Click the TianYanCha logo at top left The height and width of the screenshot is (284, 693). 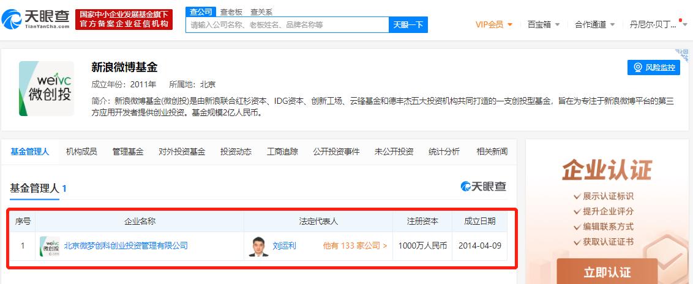pos(36,19)
